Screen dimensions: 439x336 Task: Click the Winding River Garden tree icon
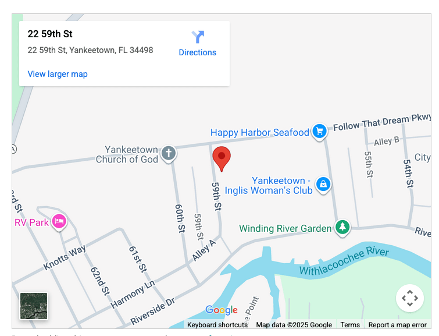coord(342,227)
